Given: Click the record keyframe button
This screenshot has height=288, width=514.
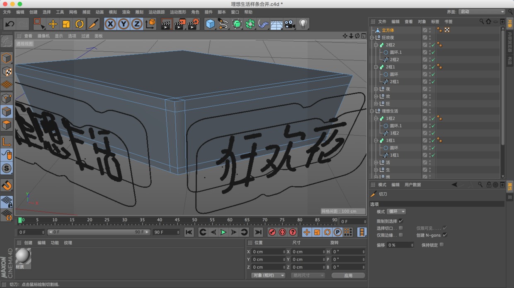Looking at the screenshot, I should 272,233.
